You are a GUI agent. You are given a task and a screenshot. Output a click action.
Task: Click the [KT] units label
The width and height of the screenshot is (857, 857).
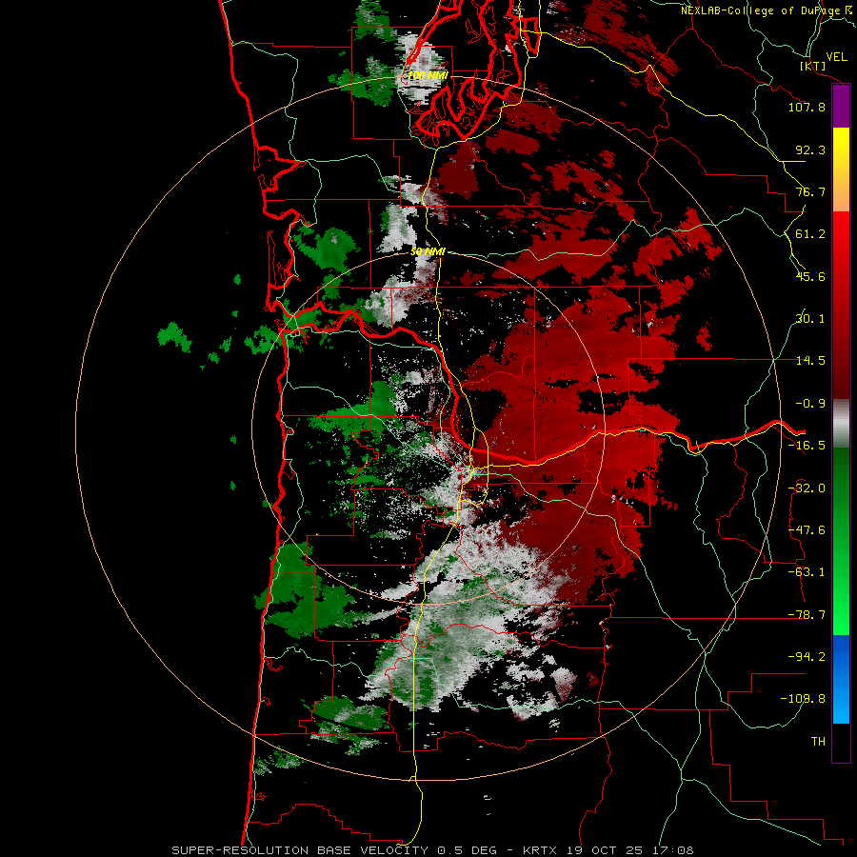point(813,66)
